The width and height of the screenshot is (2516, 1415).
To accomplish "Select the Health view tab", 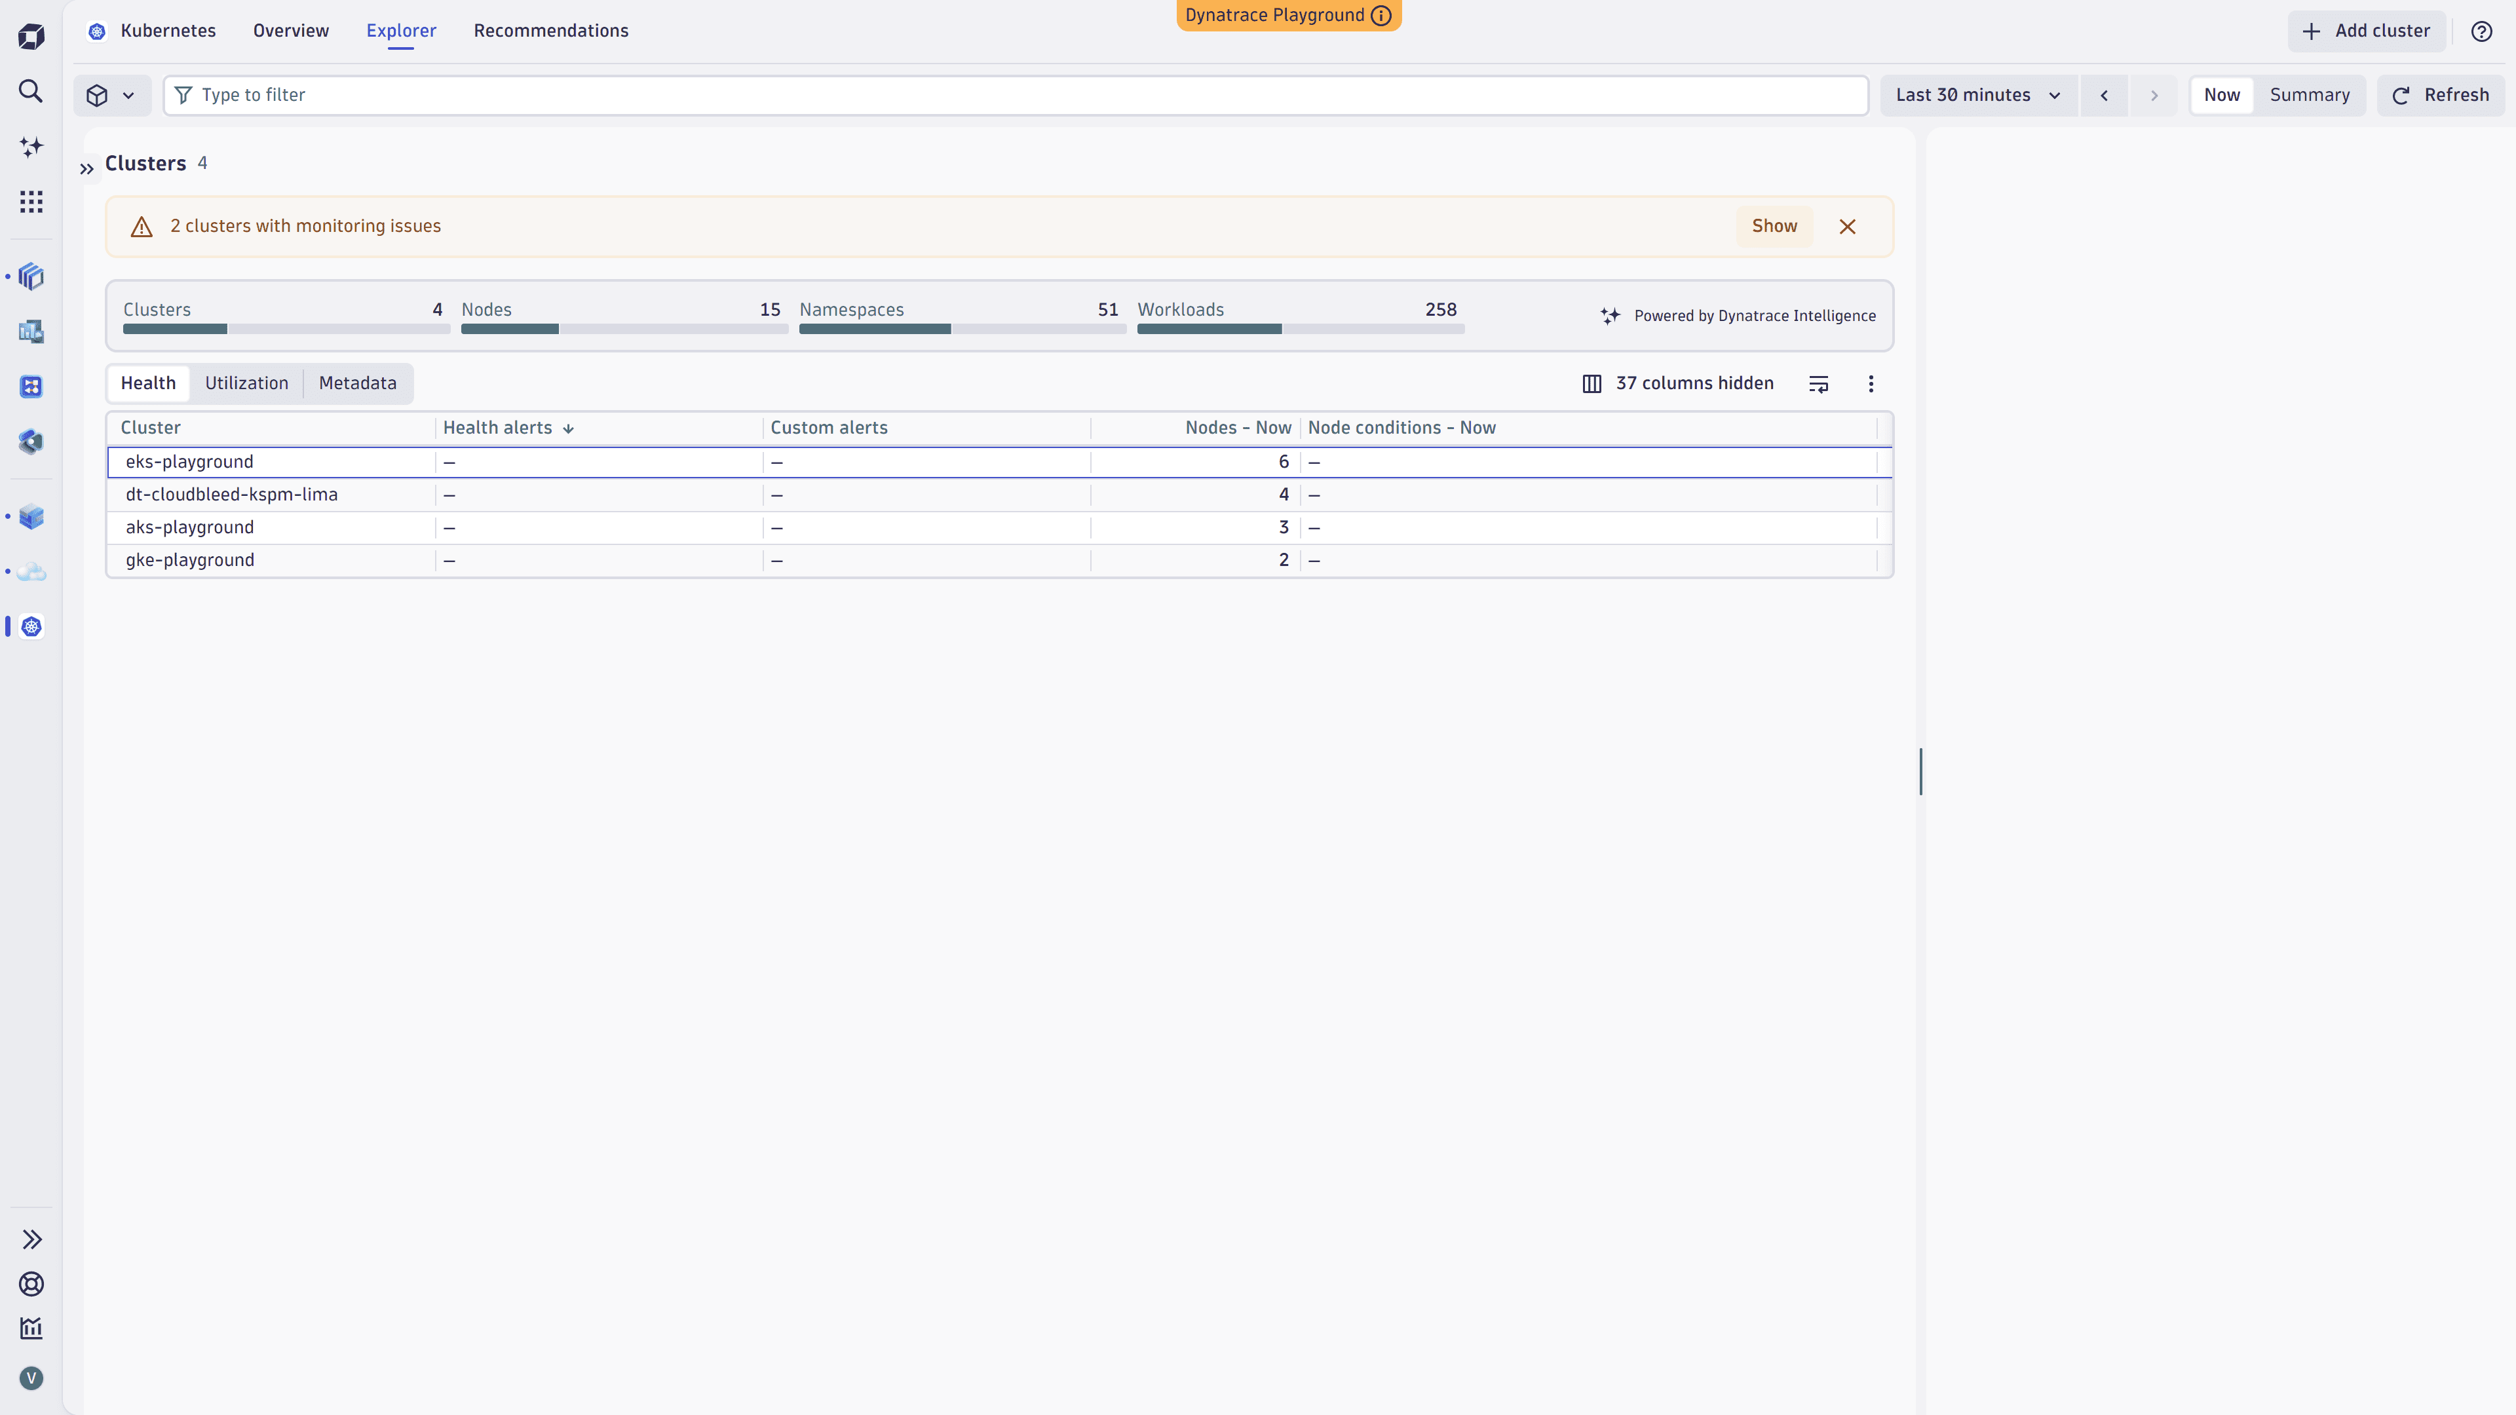I will [149, 384].
